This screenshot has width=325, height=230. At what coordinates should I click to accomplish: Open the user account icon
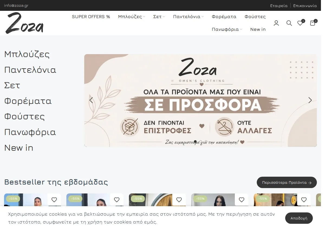click(x=276, y=23)
